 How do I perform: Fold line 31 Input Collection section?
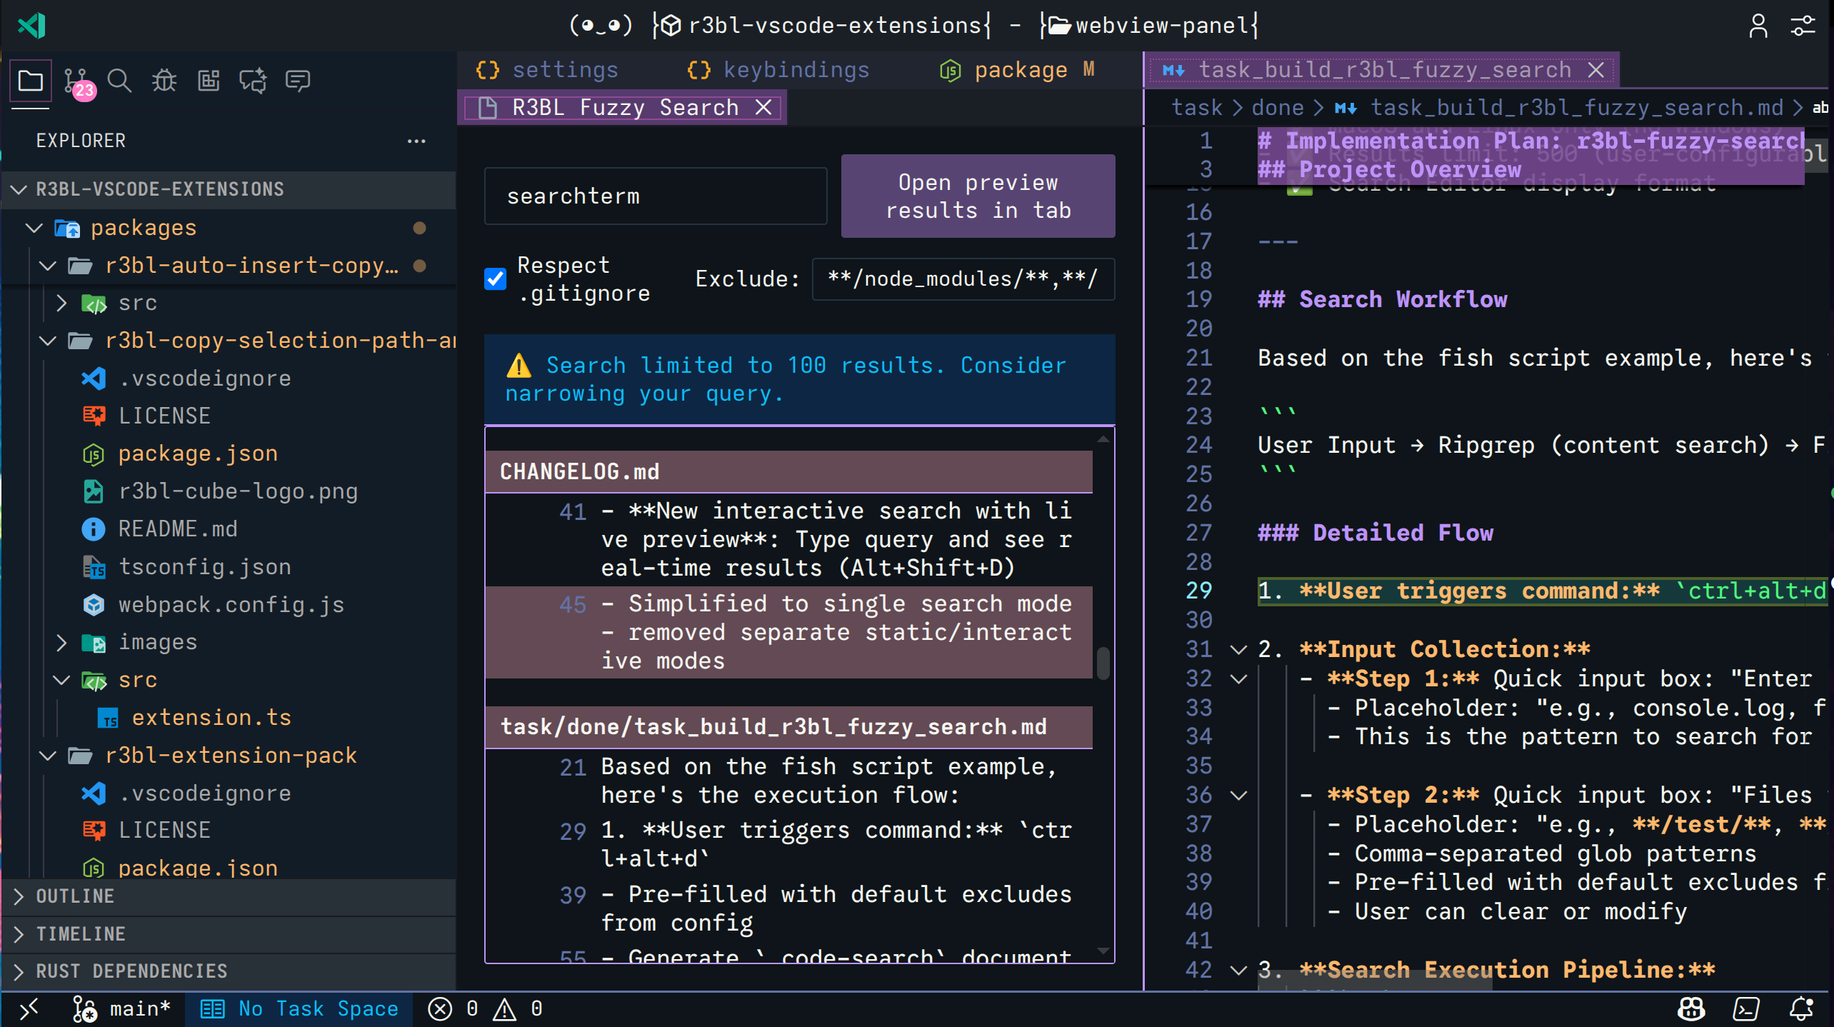pyautogui.click(x=1238, y=649)
